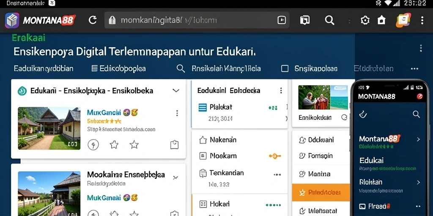Click the phone's red compass icon

(420, 96)
